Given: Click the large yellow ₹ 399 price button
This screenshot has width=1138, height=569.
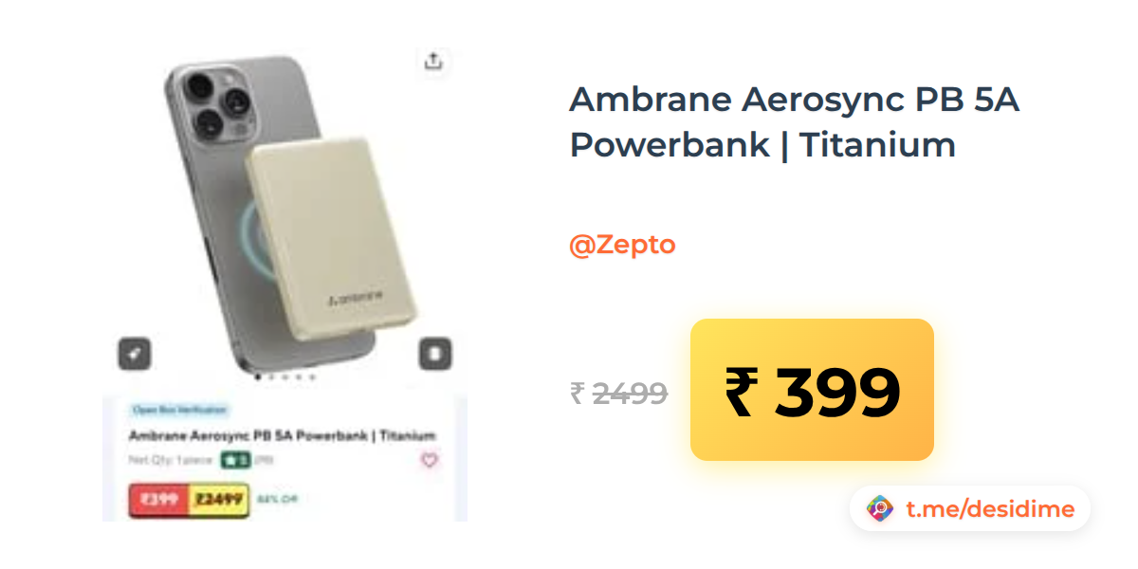Looking at the screenshot, I should pos(812,390).
